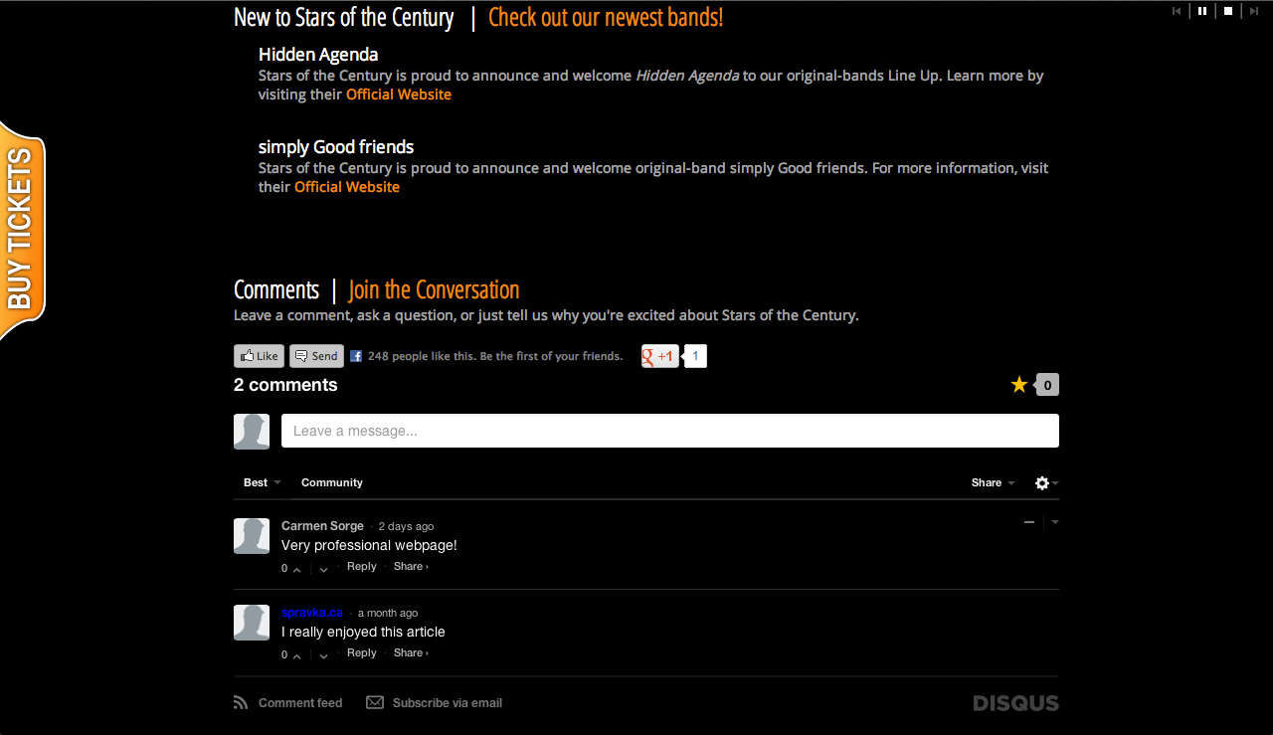Go back to the previous slide
The height and width of the screenshot is (735, 1273).
click(x=1177, y=11)
